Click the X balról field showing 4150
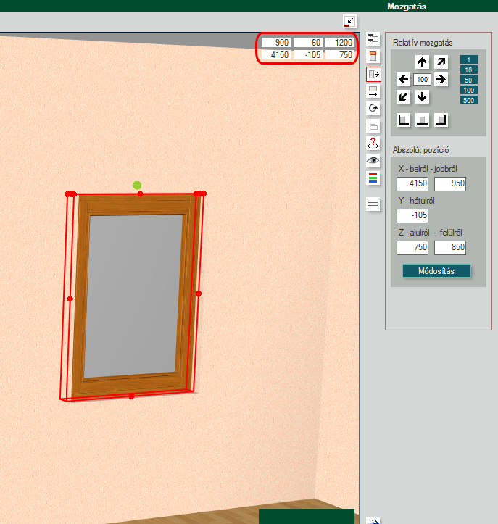The height and width of the screenshot is (524, 498). 412,183
